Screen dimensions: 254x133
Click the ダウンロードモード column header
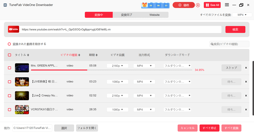(x=177, y=55)
